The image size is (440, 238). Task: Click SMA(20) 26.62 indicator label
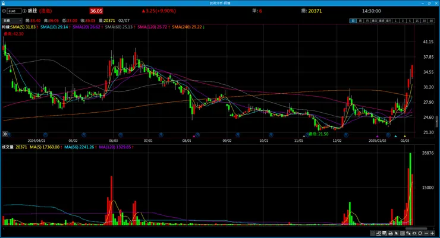pos(86,27)
